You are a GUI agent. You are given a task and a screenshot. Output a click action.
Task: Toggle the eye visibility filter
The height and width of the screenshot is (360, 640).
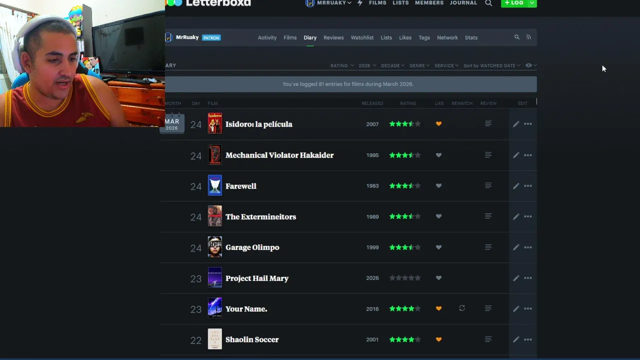[530, 65]
